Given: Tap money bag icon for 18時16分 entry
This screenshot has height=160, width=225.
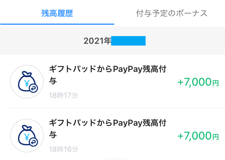Looking at the screenshot, I should coord(27,136).
